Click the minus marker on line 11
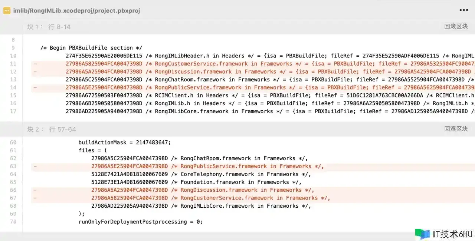Image resolution: width=475 pixels, height=241 pixels. 35,64
